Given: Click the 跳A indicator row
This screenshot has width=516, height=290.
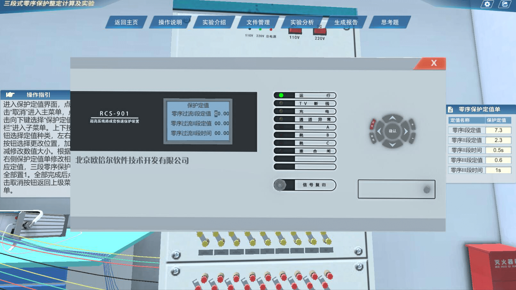Looking at the screenshot, I should [305, 127].
